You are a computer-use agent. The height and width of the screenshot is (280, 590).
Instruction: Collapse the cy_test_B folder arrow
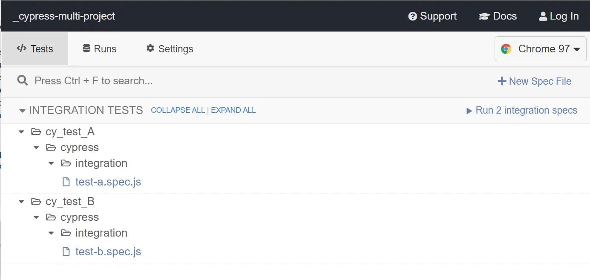tap(21, 202)
